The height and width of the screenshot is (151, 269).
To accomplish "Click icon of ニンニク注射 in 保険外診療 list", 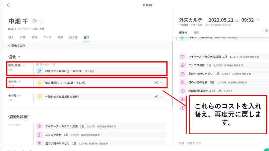I will [x=39, y=135].
